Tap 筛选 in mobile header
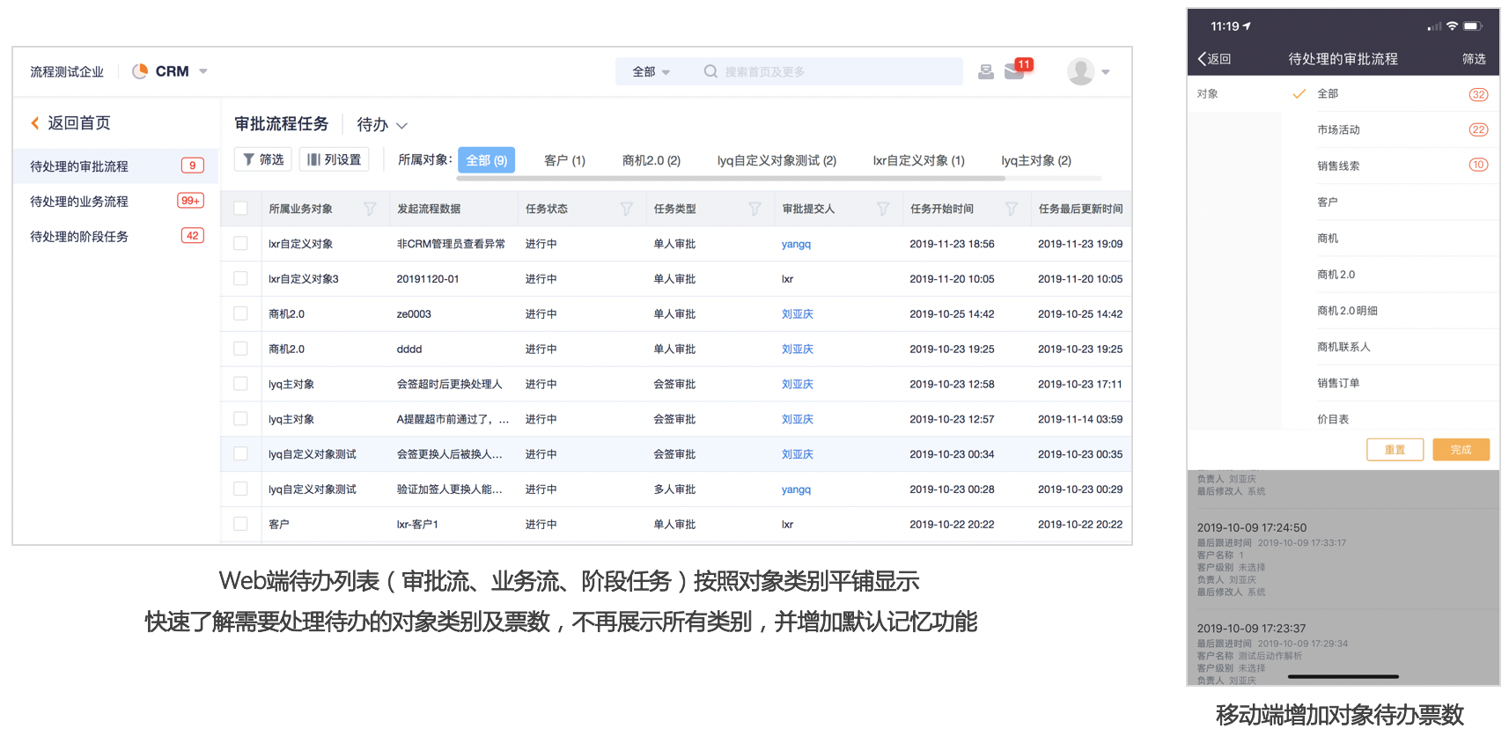Image resolution: width=1509 pixels, height=736 pixels. [x=1474, y=59]
